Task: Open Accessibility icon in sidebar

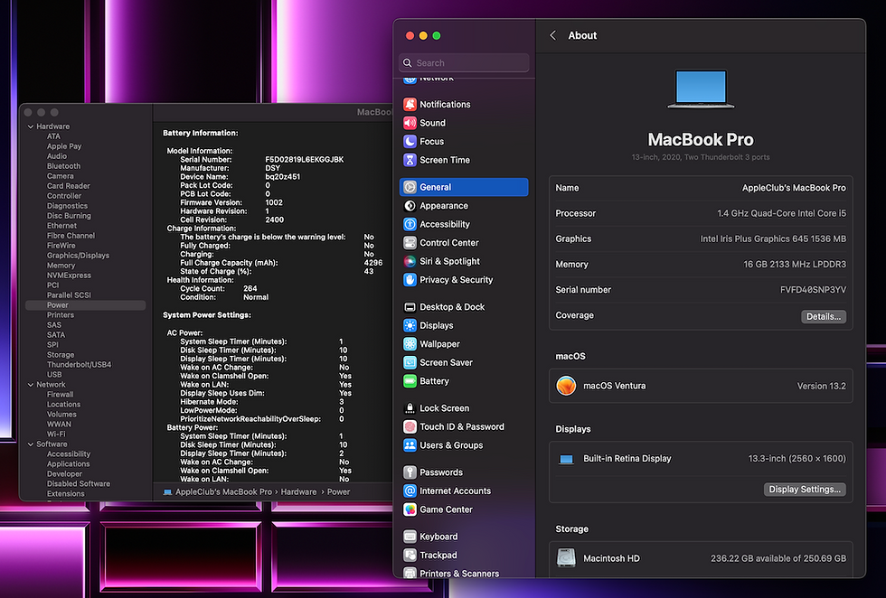Action: [x=410, y=224]
